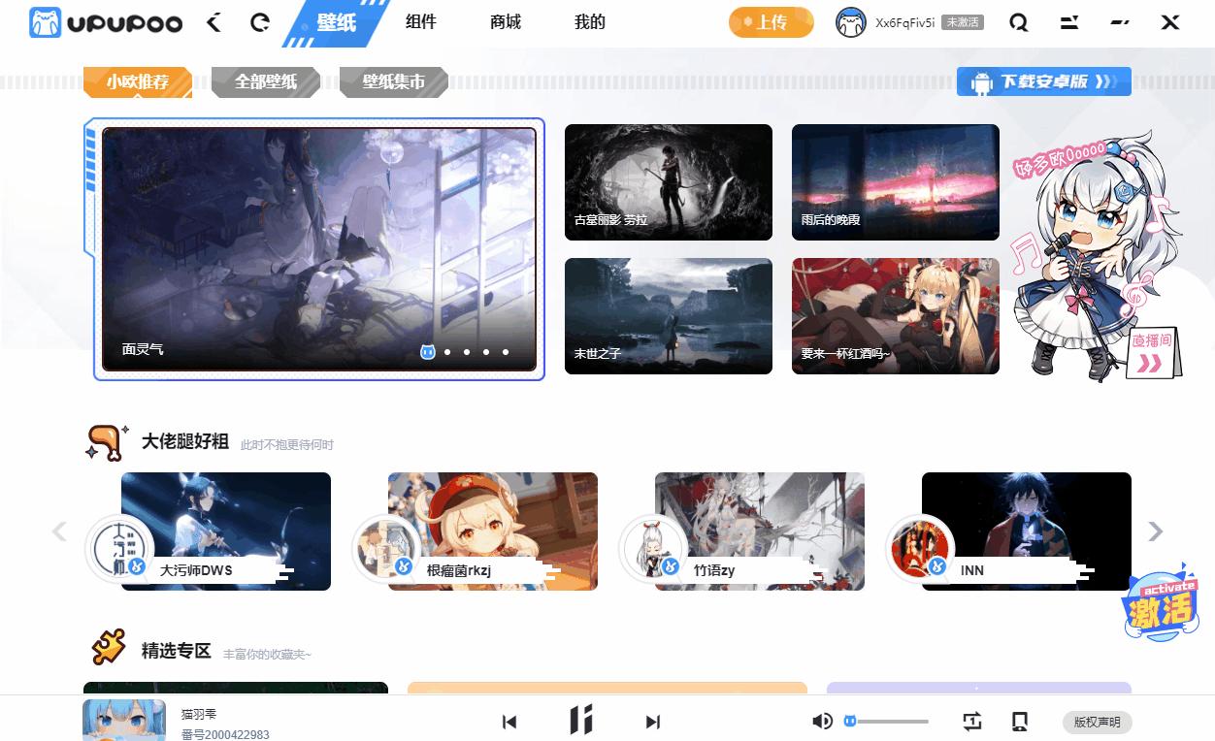
Task: Click the 下载安卓版 download button
Action: 1043,81
